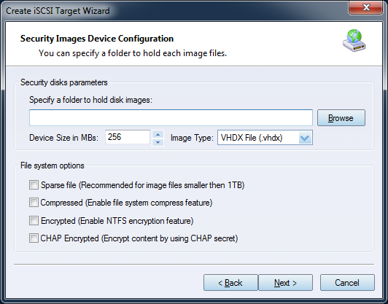Image resolution: width=388 pixels, height=304 pixels.
Task: Close the Create iSCSI Target Wizard window
Action: pyautogui.click(x=366, y=7)
